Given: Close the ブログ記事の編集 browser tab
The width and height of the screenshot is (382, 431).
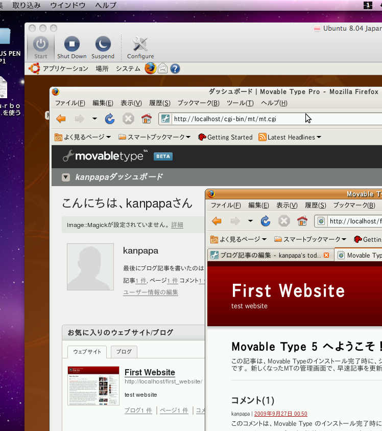Looking at the screenshot, I should [x=326, y=255].
